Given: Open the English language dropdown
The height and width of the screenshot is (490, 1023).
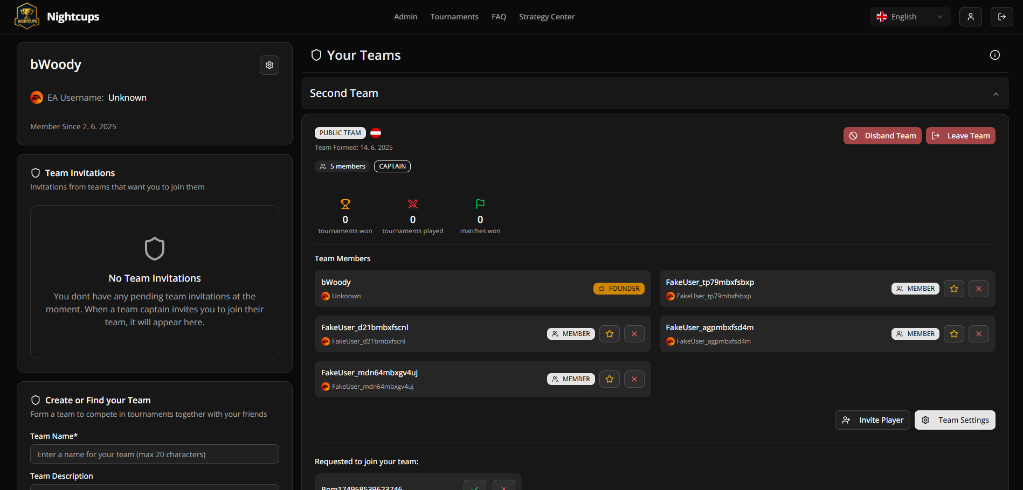Looking at the screenshot, I should (x=910, y=17).
